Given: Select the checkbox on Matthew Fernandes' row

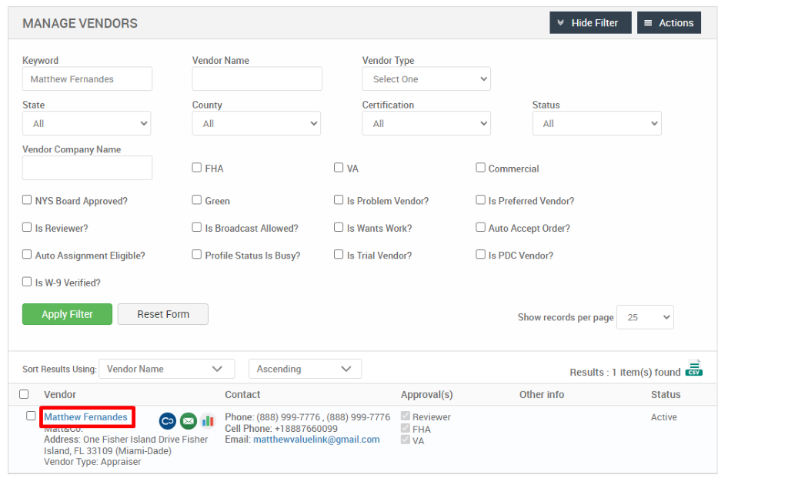Looking at the screenshot, I should pyautogui.click(x=29, y=415).
